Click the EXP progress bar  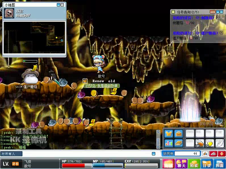(x=141, y=166)
